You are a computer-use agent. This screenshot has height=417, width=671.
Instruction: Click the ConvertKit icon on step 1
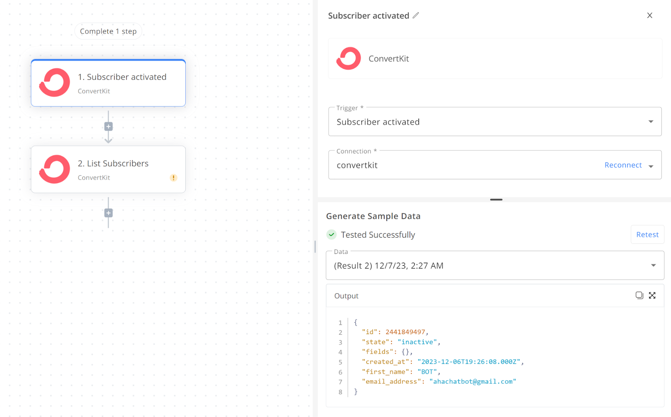tap(55, 83)
